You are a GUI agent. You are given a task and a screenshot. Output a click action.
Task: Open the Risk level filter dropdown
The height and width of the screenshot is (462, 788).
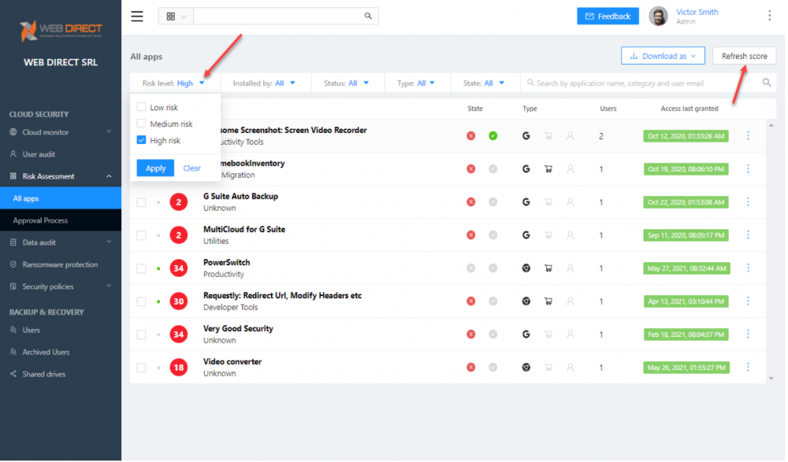[x=174, y=83]
